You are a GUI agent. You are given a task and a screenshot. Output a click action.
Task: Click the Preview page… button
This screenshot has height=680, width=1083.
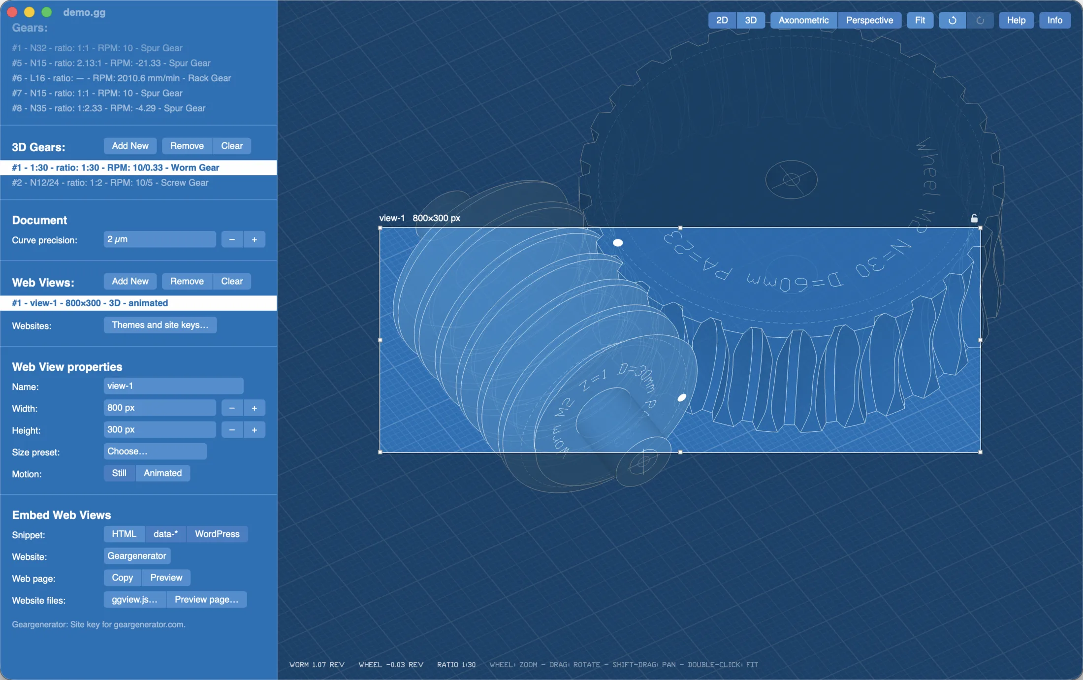pyautogui.click(x=206, y=599)
